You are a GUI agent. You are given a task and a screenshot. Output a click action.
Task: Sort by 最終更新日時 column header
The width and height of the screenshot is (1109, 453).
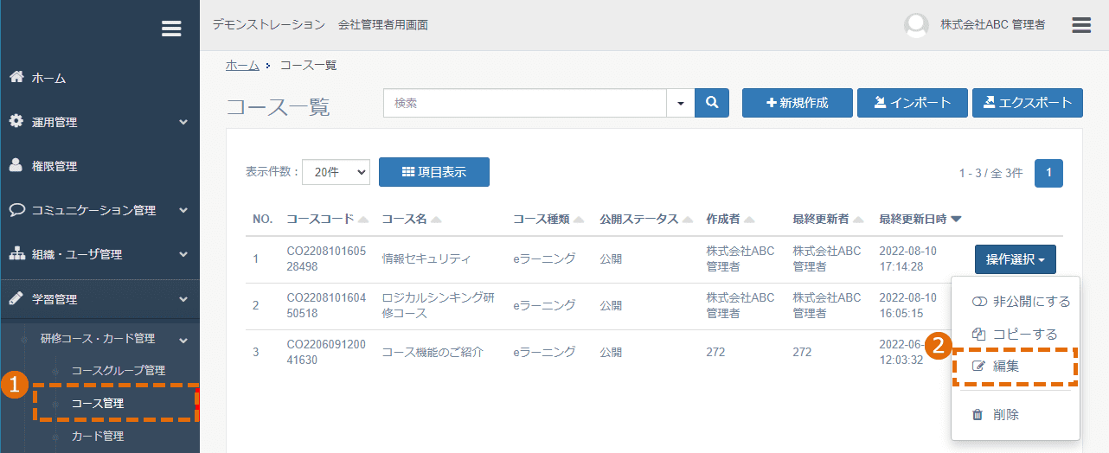(920, 219)
